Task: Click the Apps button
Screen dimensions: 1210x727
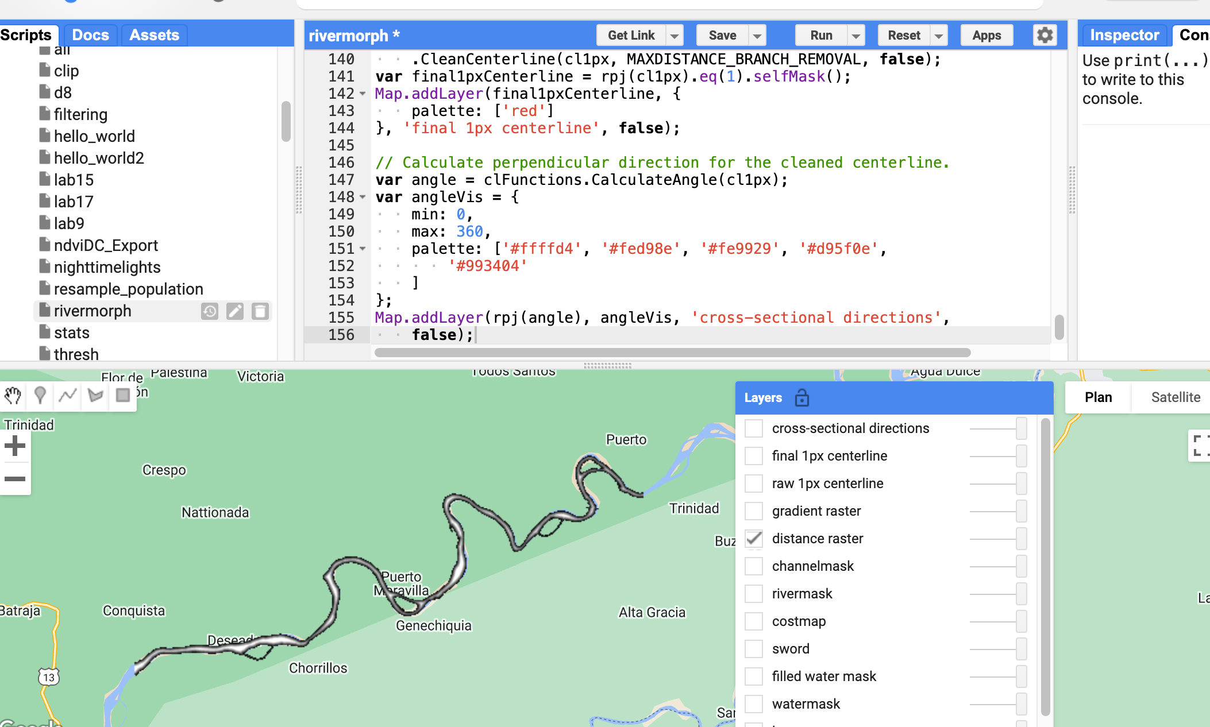Action: [x=987, y=36]
